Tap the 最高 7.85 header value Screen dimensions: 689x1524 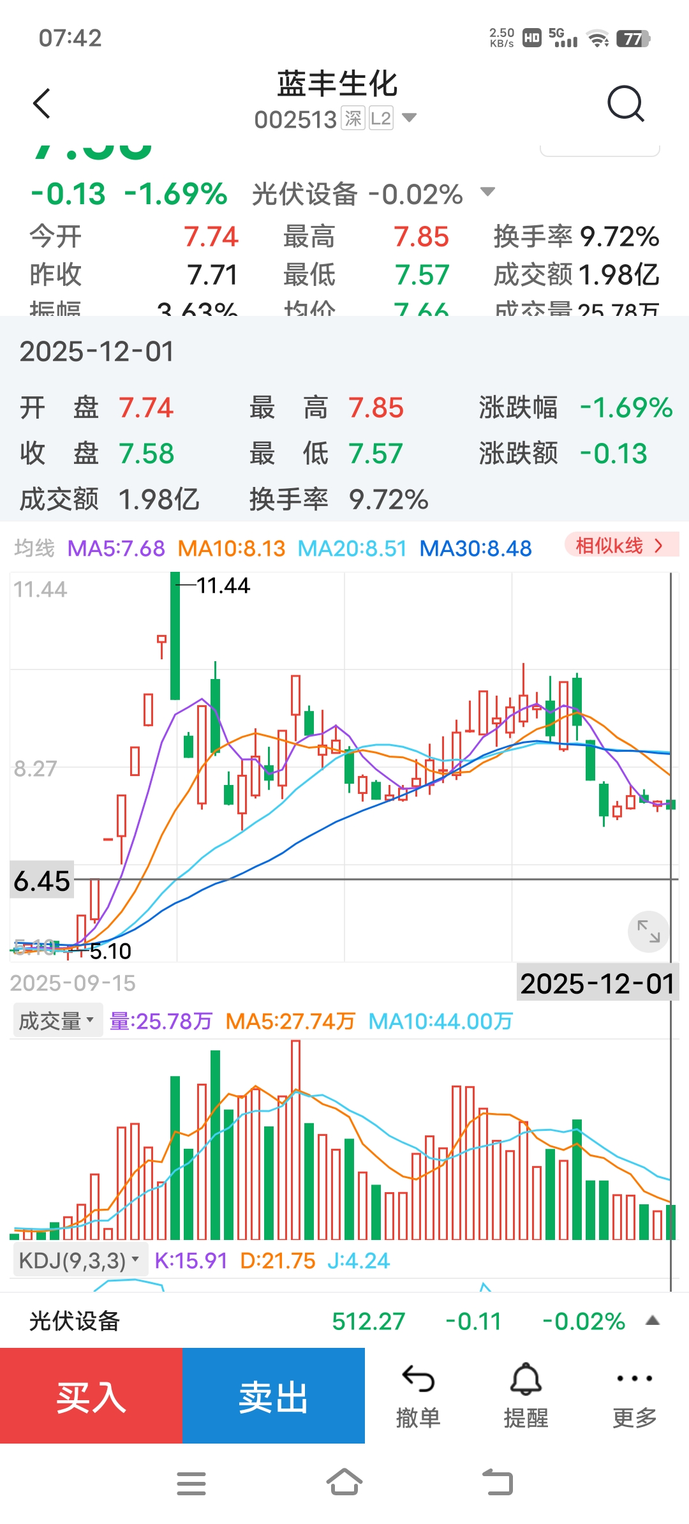(421, 237)
